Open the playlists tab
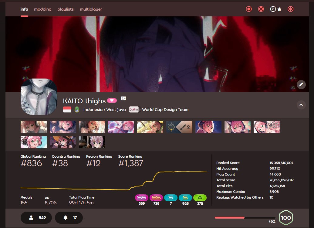This screenshot has height=228, width=314. tap(66, 9)
